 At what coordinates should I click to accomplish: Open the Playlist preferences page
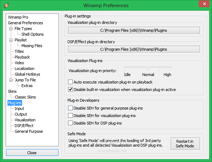coord(21,40)
